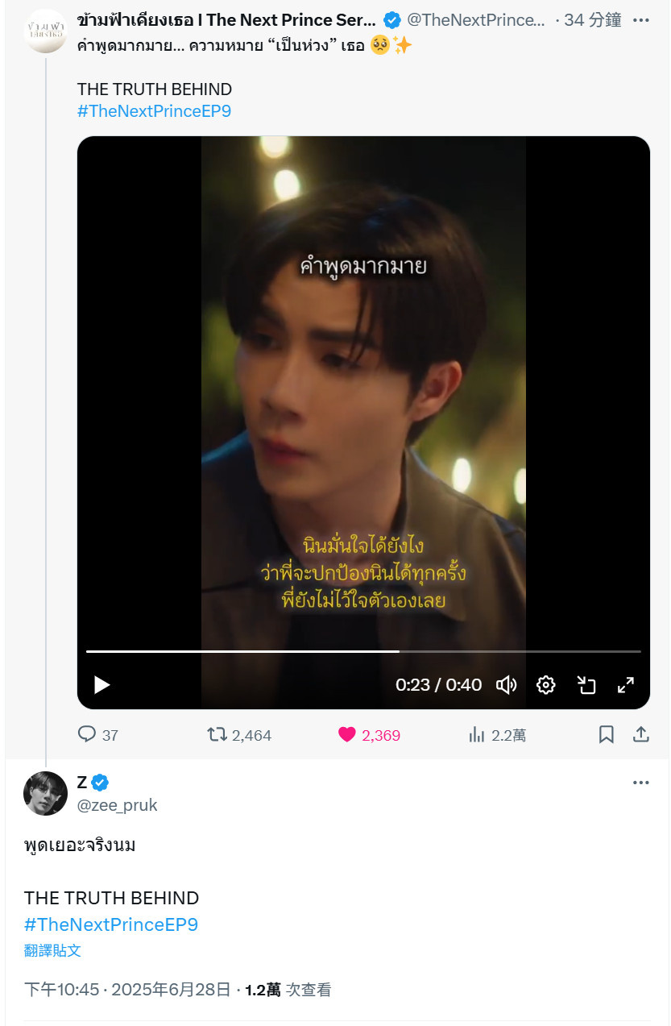Open video settings gear
The height and width of the screenshot is (1026, 671).
point(546,685)
